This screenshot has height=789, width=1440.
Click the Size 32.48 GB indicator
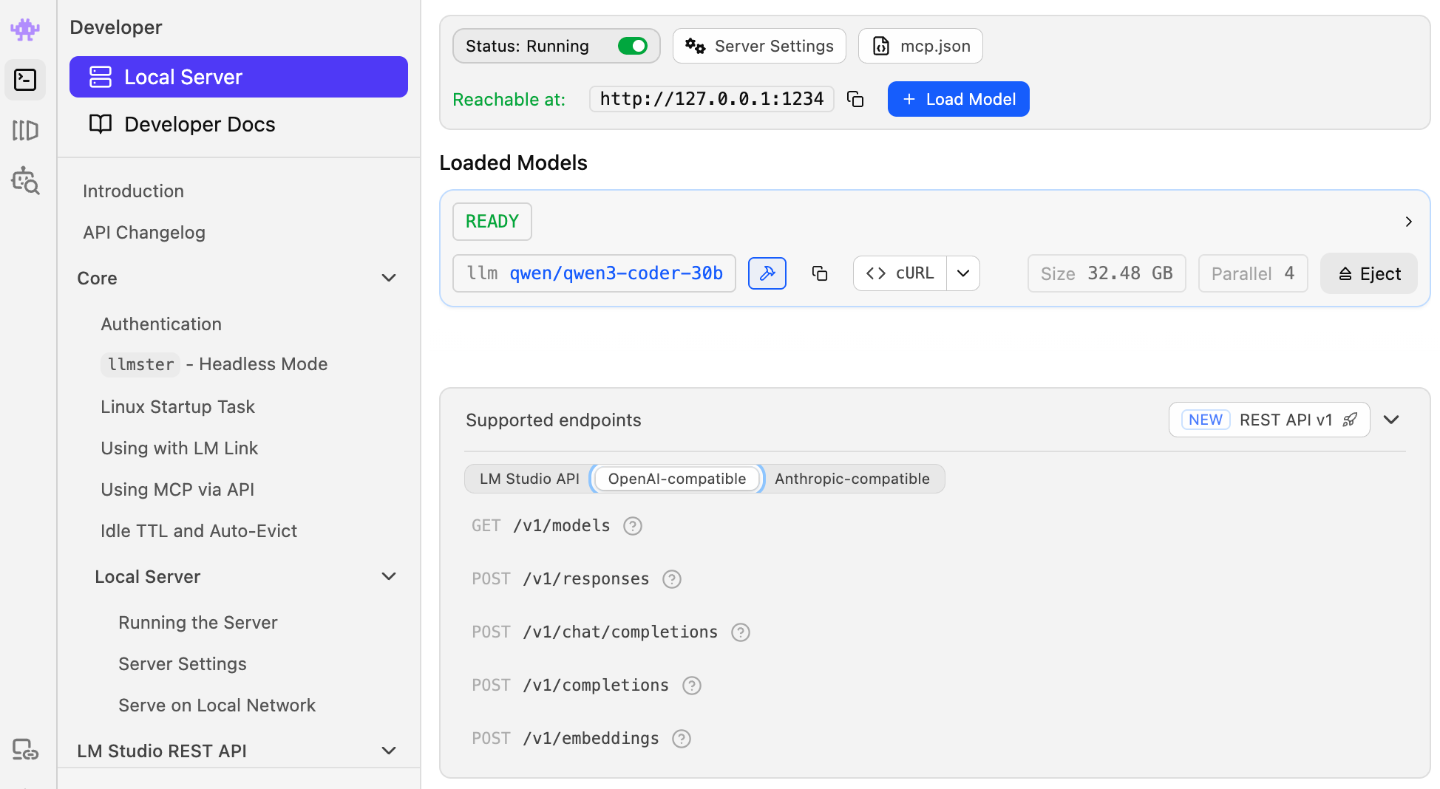point(1107,273)
